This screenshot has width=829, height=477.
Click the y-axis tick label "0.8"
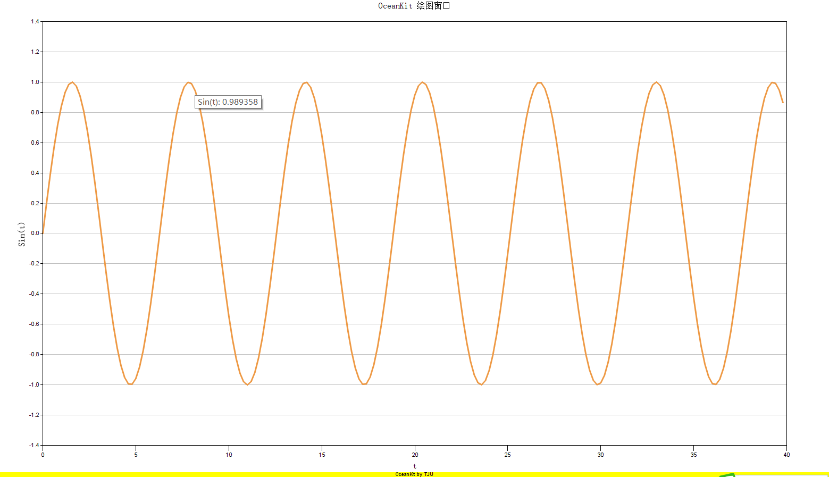pos(35,113)
